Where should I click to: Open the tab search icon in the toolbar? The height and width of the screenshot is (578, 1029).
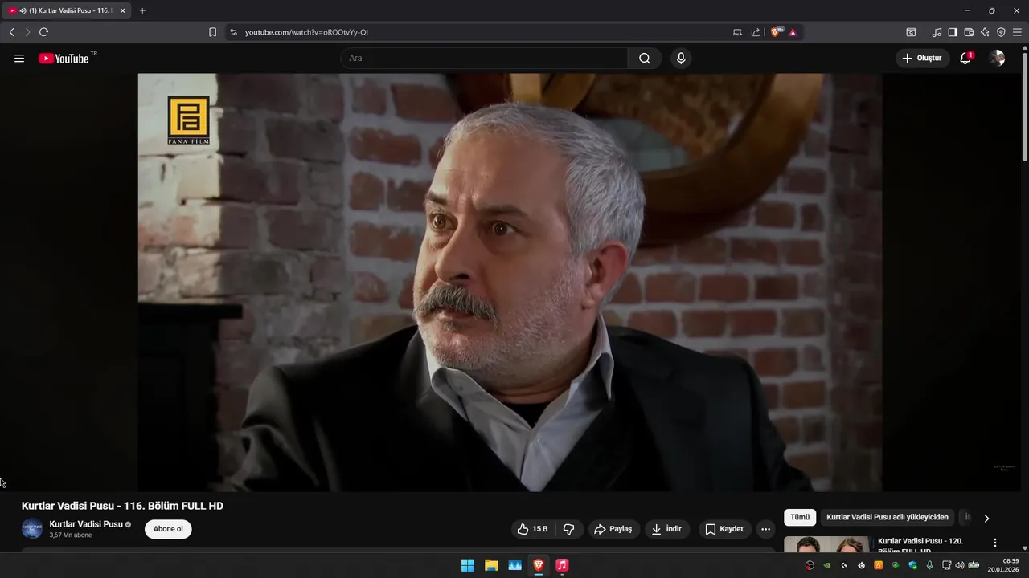[x=911, y=32]
